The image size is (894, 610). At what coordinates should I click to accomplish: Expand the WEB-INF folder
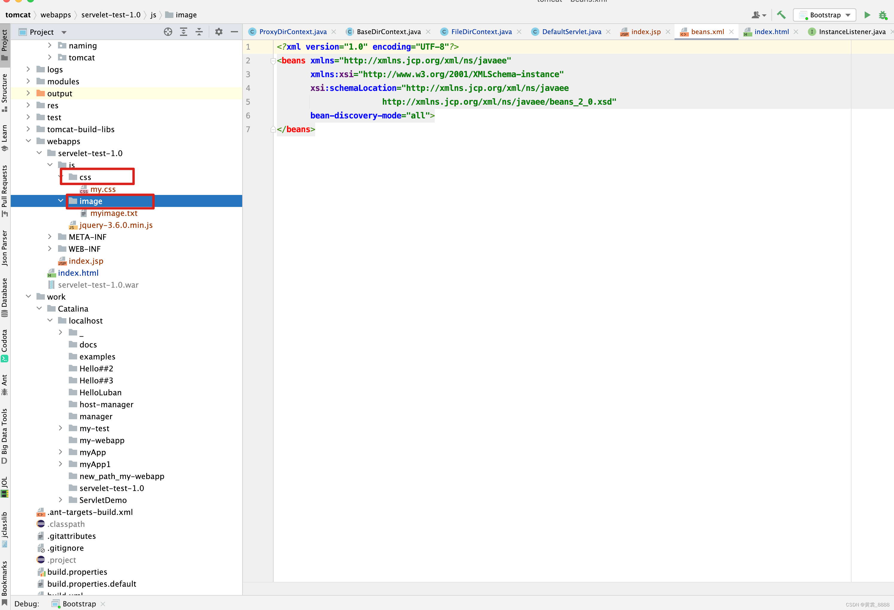click(51, 248)
